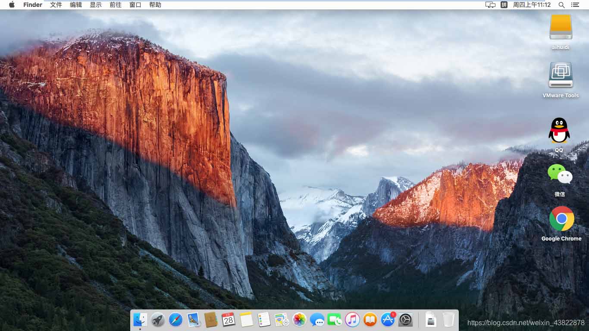Open the yellow Notes app
Screen dimensions: 589x331
(246, 320)
